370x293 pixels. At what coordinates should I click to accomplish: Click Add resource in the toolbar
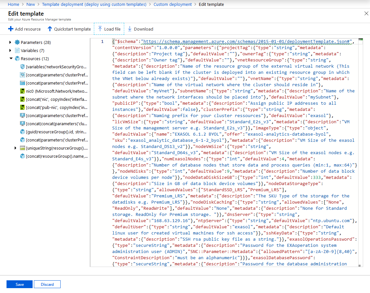pyautogui.click(x=24, y=29)
